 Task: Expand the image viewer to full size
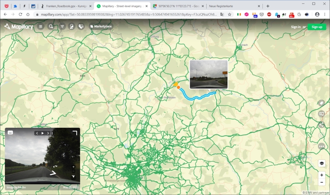75,133
